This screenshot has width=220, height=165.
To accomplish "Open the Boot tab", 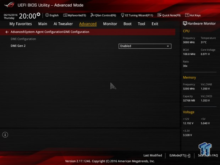I will point(127,24).
